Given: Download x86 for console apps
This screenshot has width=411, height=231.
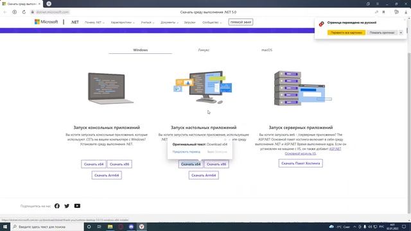Looking at the screenshot, I should (x=119, y=164).
